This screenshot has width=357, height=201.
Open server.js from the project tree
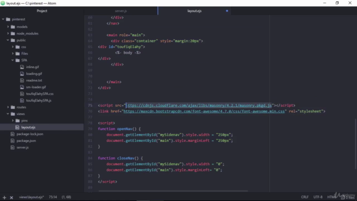pos(22,147)
